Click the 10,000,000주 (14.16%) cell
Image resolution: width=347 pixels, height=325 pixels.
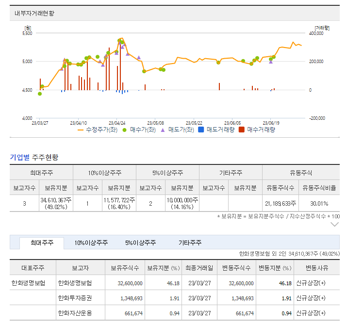point(182,203)
